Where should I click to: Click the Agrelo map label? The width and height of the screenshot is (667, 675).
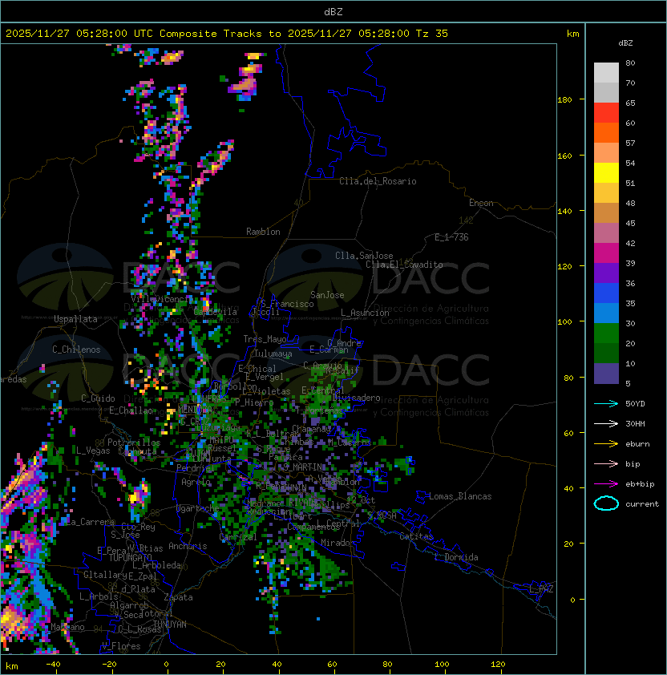pos(196,482)
